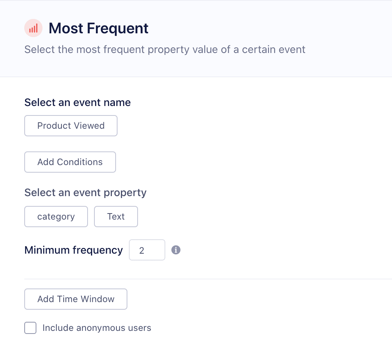Click the Most Frequent heading
Viewport: 392px width, 343px height.
[x=98, y=28]
